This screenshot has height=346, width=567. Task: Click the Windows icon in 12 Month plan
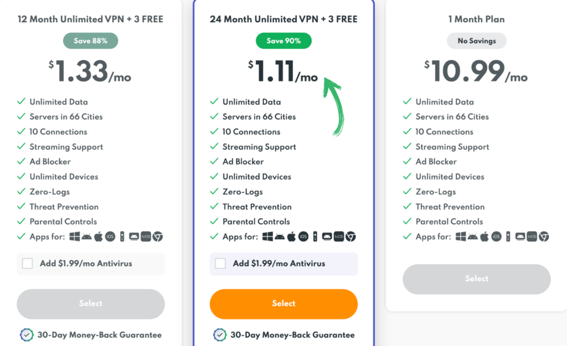pos(75,236)
